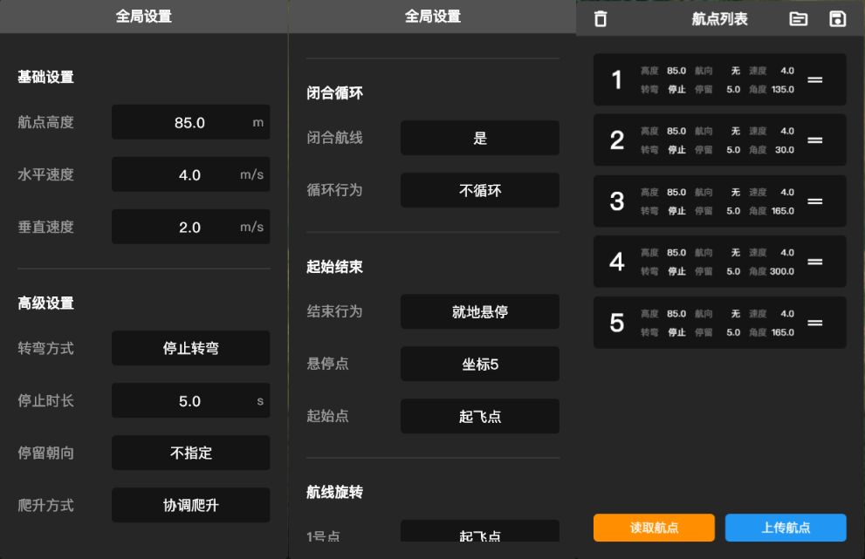The width and height of the screenshot is (865, 559).
Task: Select waypoint 3 in the waypoint list
Action: 720,201
